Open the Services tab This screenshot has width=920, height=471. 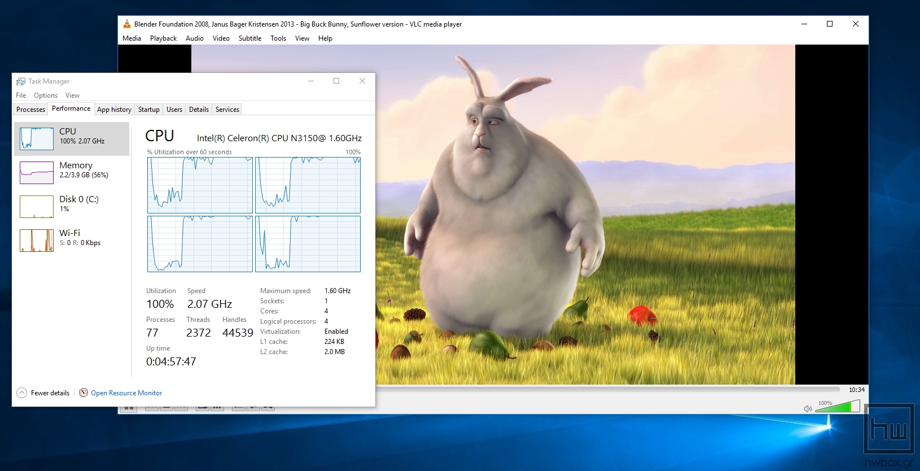[x=227, y=110]
